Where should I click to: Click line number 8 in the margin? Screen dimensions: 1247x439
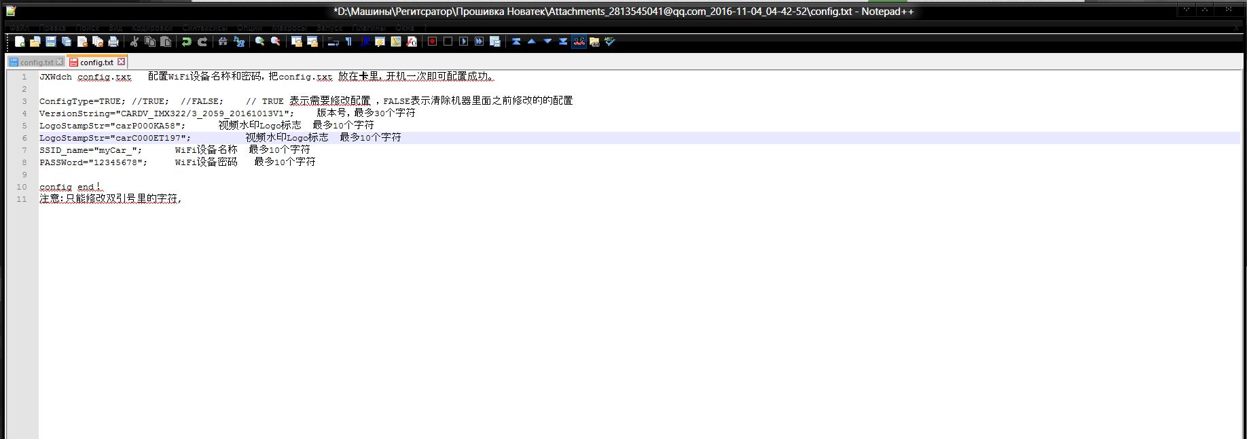click(24, 162)
